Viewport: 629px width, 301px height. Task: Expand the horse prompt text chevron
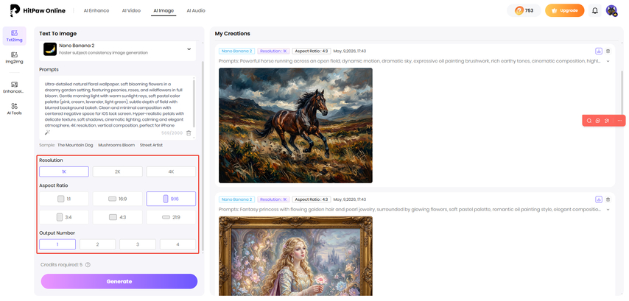(608, 61)
